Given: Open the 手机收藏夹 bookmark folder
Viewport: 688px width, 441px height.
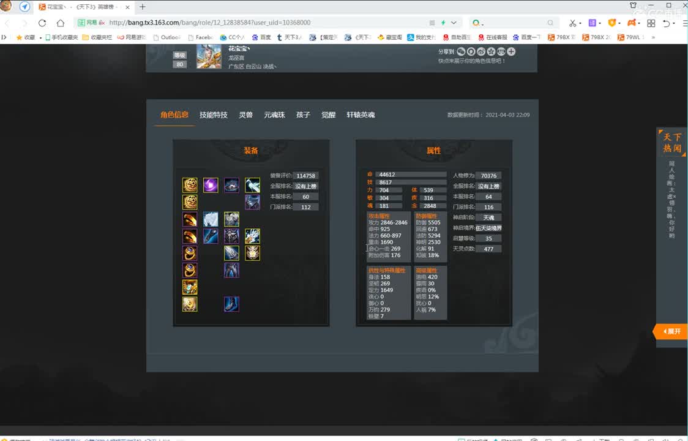Looking at the screenshot, I should (x=61, y=37).
